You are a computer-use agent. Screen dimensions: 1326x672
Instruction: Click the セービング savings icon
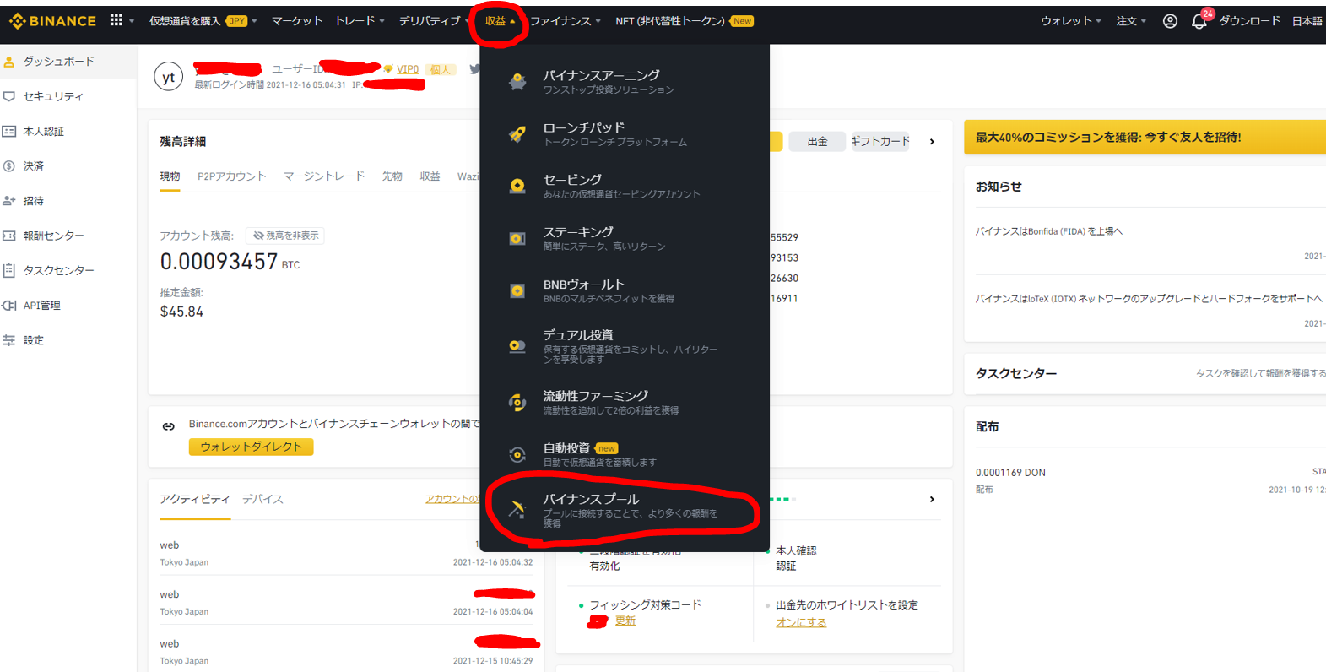click(517, 187)
